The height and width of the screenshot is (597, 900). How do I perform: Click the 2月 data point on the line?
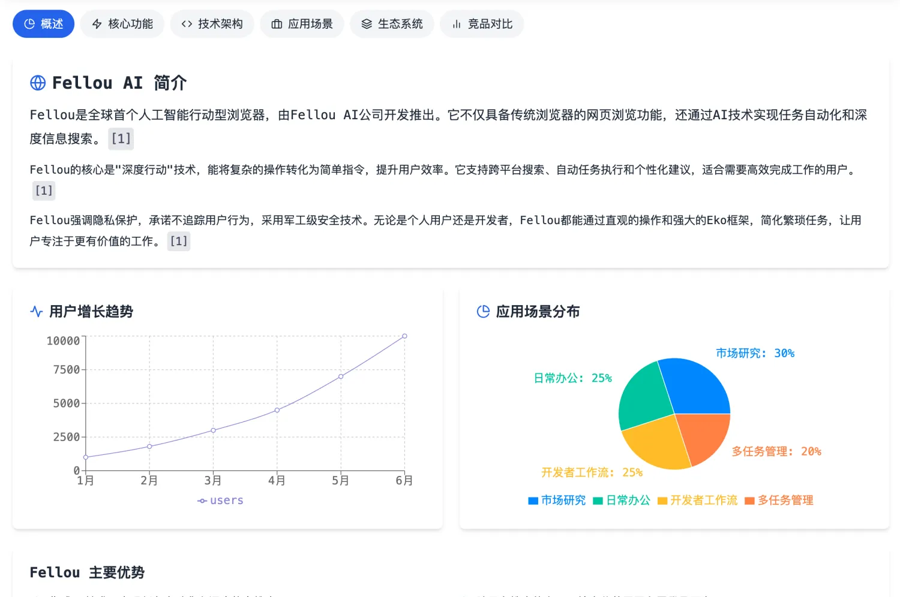(x=149, y=447)
